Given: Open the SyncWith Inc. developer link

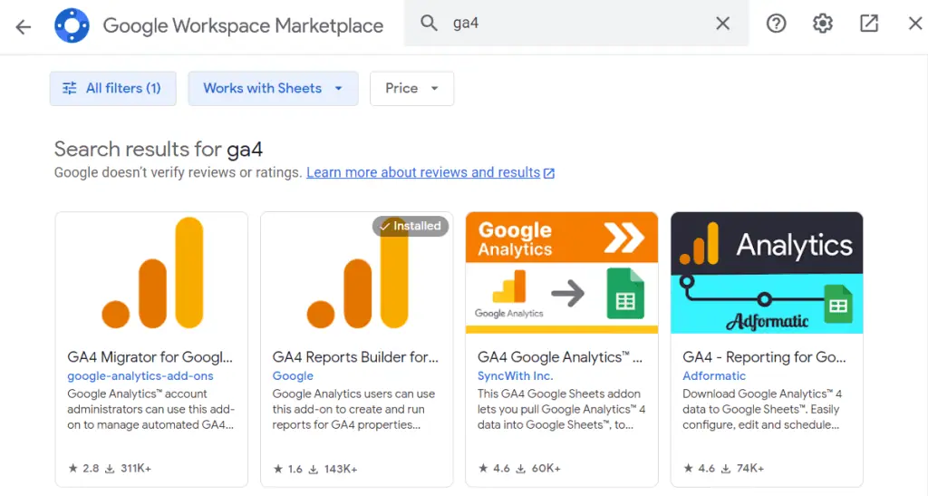Looking at the screenshot, I should tap(515, 375).
